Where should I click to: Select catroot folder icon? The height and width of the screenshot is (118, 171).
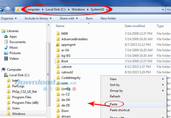coord(58,67)
